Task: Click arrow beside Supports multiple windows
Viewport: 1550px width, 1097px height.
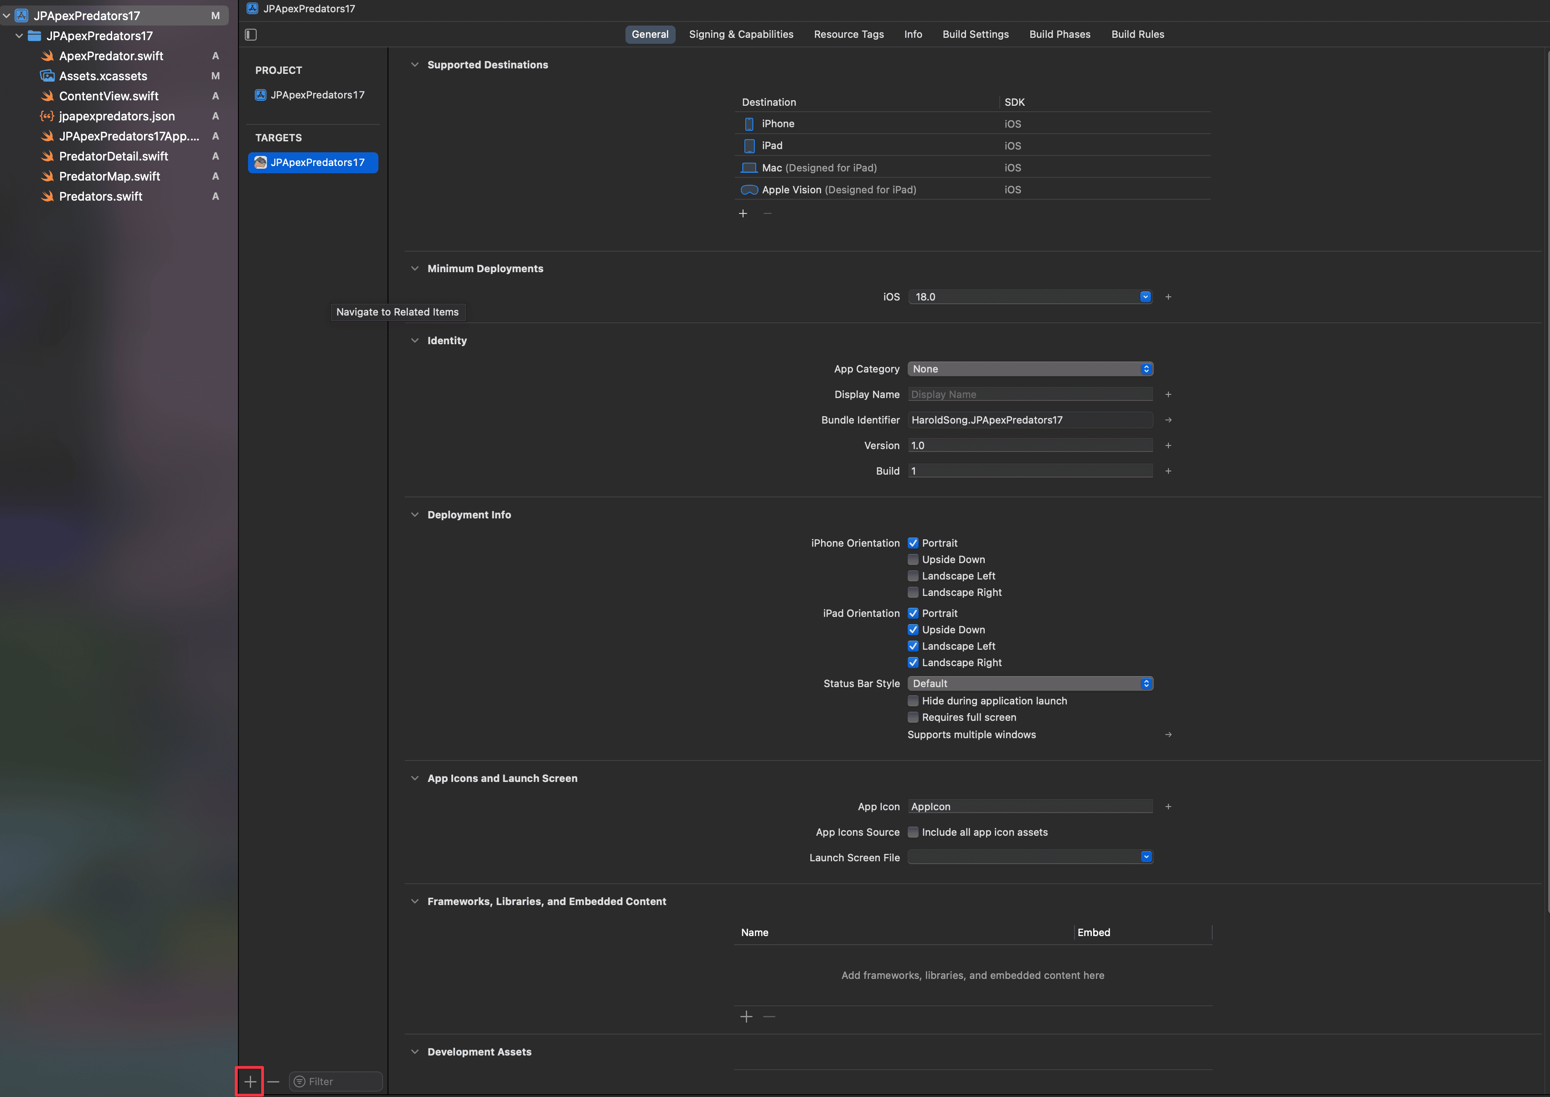Action: click(x=1168, y=734)
